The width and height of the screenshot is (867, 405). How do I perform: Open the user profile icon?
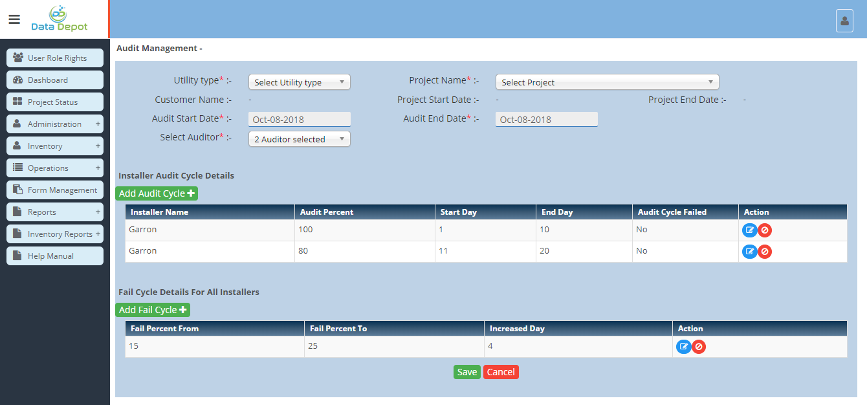pos(844,21)
